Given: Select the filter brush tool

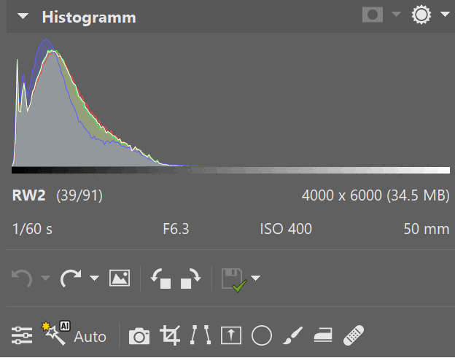Looking at the screenshot, I should 292,335.
